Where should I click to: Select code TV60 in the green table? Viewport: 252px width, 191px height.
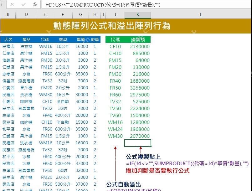pyautogui.click(x=115, y=116)
